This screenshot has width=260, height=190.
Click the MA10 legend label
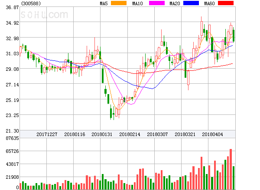[x=138, y=3]
